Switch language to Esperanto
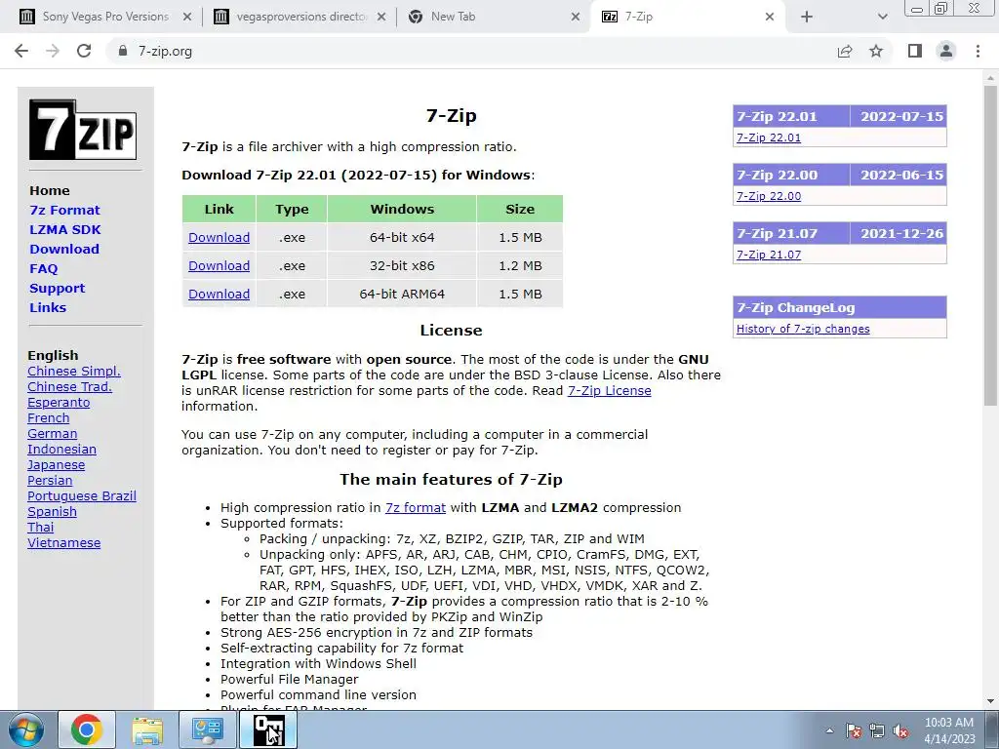999x749 pixels. [x=59, y=403]
